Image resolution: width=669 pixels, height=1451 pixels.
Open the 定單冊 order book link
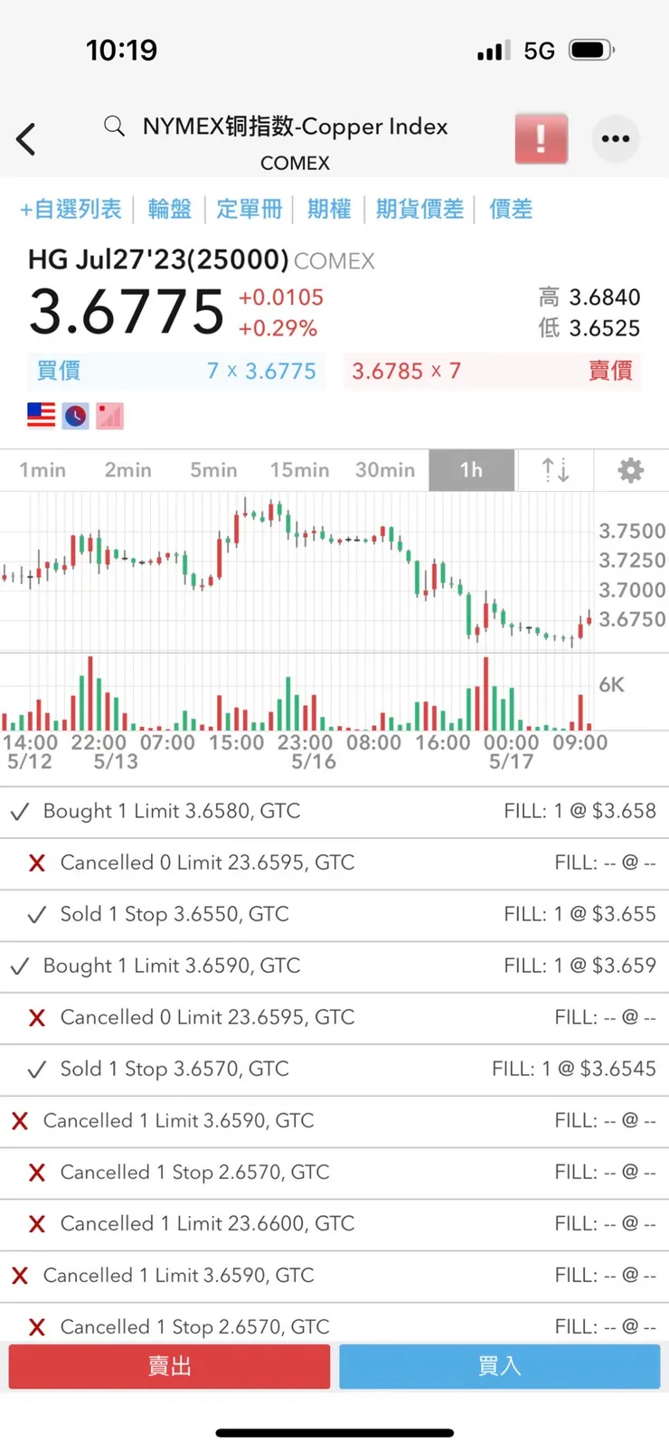pos(249,210)
